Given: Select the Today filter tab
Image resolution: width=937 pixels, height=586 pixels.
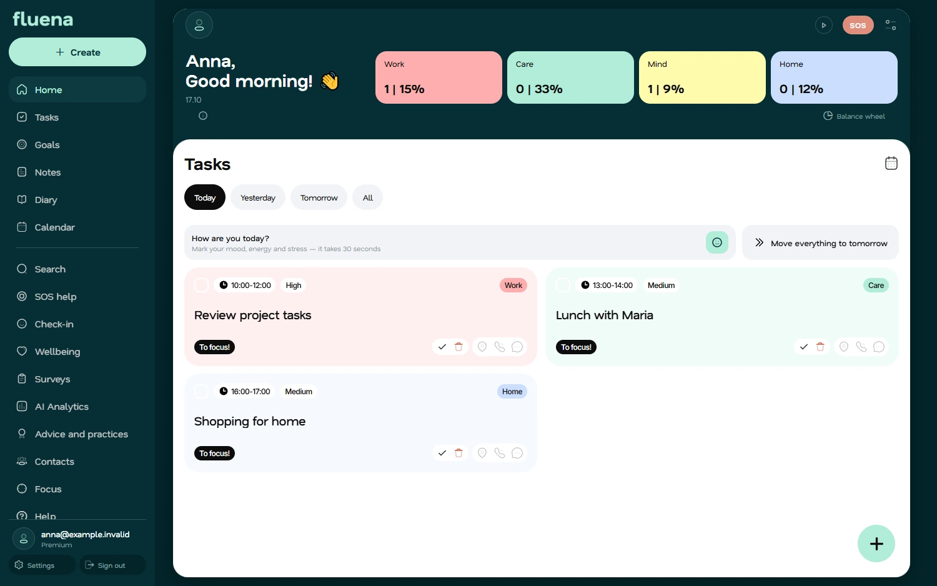Looking at the screenshot, I should coord(205,197).
